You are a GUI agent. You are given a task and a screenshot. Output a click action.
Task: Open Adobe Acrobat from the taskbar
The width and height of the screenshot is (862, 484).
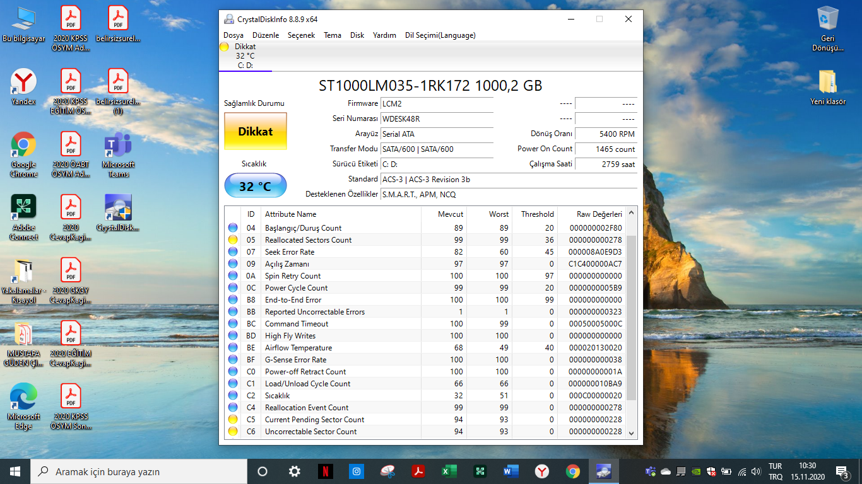click(418, 471)
